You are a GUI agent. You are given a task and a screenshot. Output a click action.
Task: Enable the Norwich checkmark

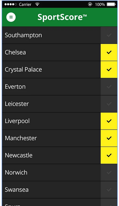tap(109, 172)
